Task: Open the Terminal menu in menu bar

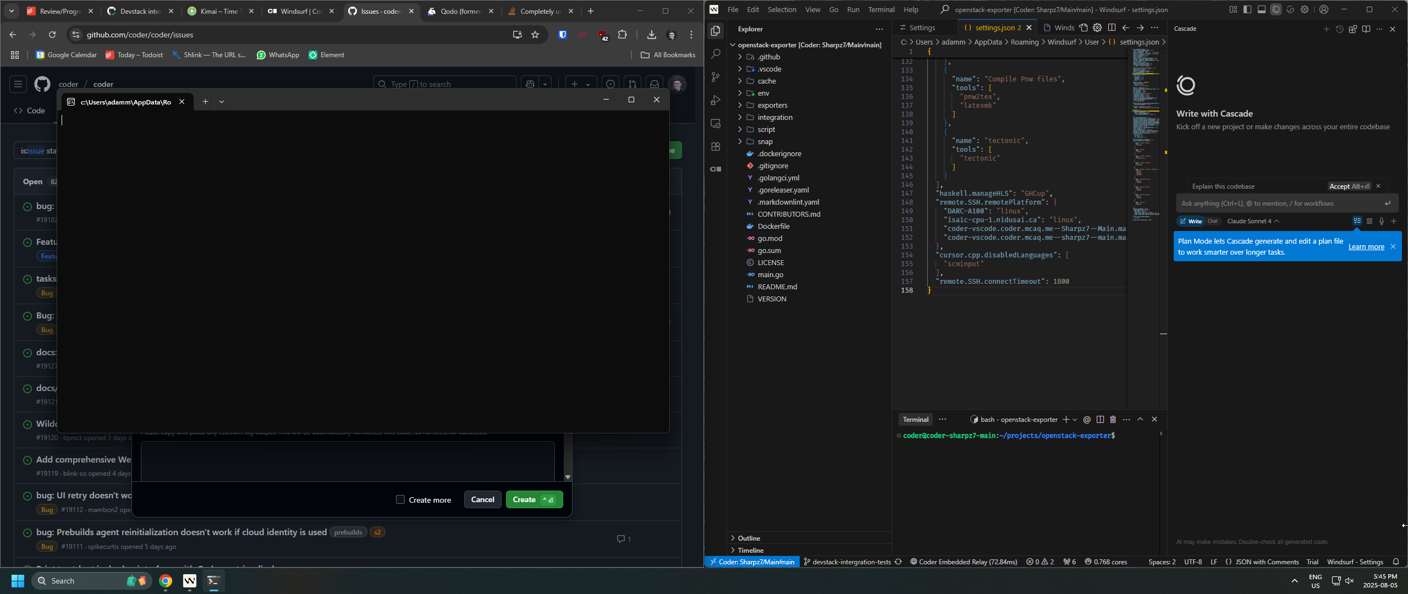Action: [x=881, y=9]
